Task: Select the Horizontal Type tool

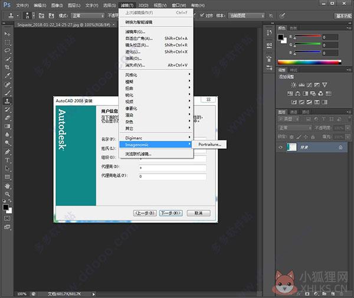Action: click(7, 160)
